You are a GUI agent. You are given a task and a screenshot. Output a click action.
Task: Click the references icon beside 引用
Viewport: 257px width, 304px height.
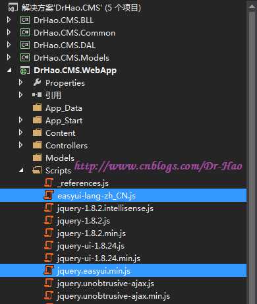coord(37,95)
